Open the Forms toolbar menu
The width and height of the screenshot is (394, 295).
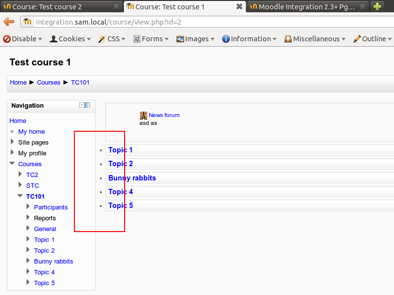[x=151, y=39]
